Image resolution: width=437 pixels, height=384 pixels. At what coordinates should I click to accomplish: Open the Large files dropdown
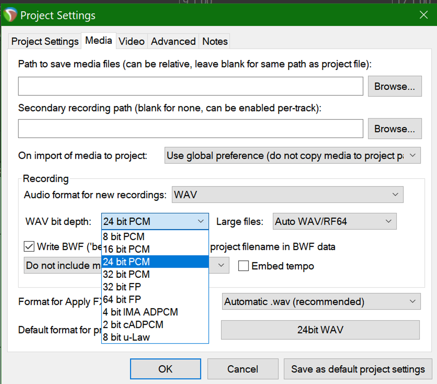pyautogui.click(x=334, y=221)
